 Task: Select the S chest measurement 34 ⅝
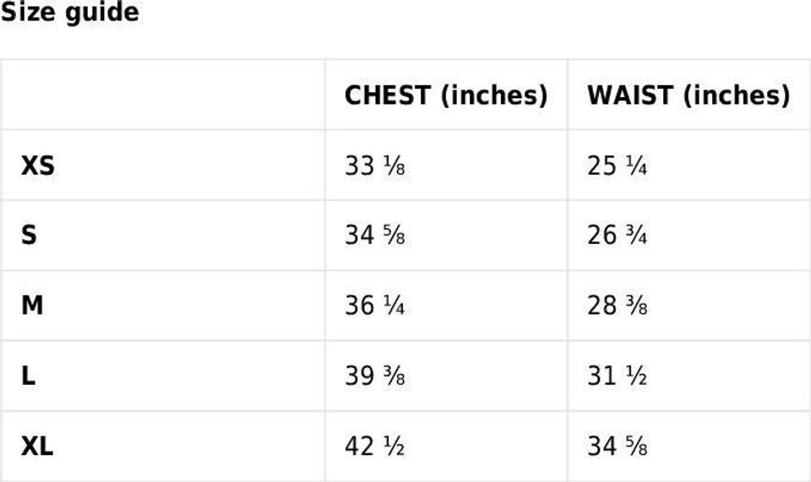pyautogui.click(x=374, y=236)
